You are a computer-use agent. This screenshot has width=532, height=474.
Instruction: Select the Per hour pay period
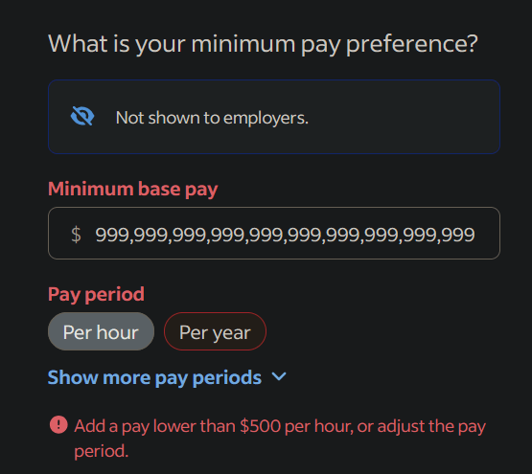pyautogui.click(x=101, y=331)
